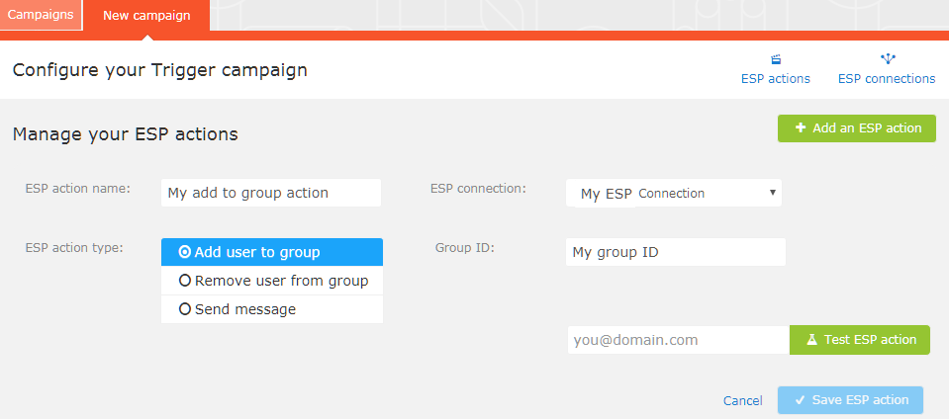Click the plus icon on Add ESP action
This screenshot has width=949, height=419.
[800, 128]
